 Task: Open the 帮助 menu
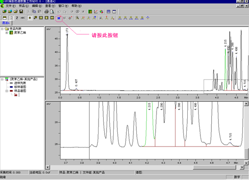(x=76, y=6)
